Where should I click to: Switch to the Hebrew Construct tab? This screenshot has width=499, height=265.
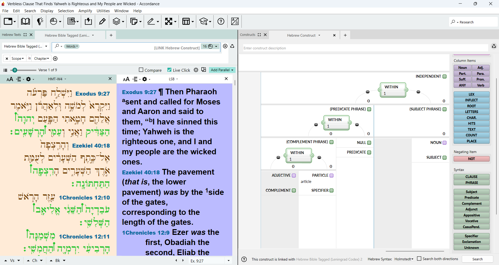(x=301, y=35)
